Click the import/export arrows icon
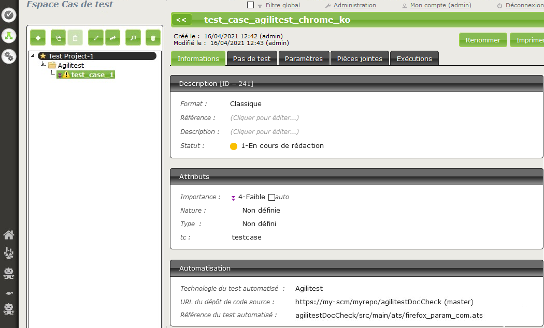Image resolution: width=544 pixels, height=328 pixels. [x=112, y=38]
